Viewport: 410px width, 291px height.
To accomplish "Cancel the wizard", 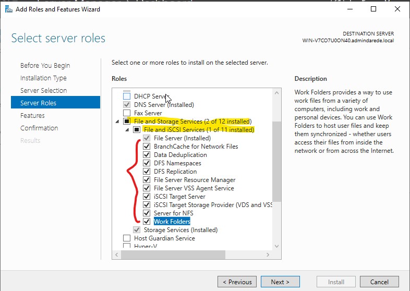I will [379, 282].
